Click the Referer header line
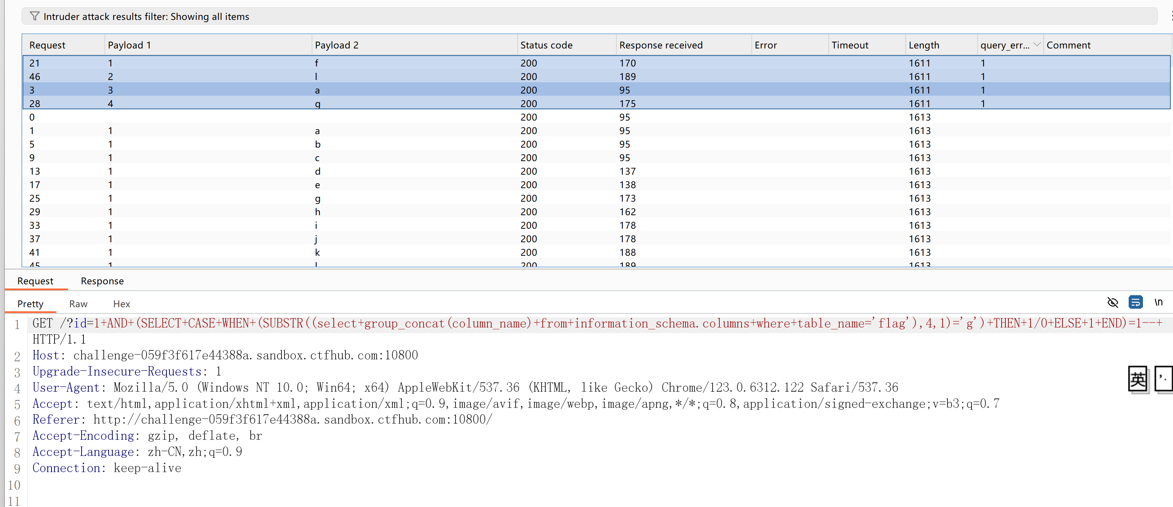 (262, 419)
